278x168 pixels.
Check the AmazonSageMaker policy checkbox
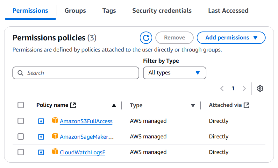(x=21, y=136)
